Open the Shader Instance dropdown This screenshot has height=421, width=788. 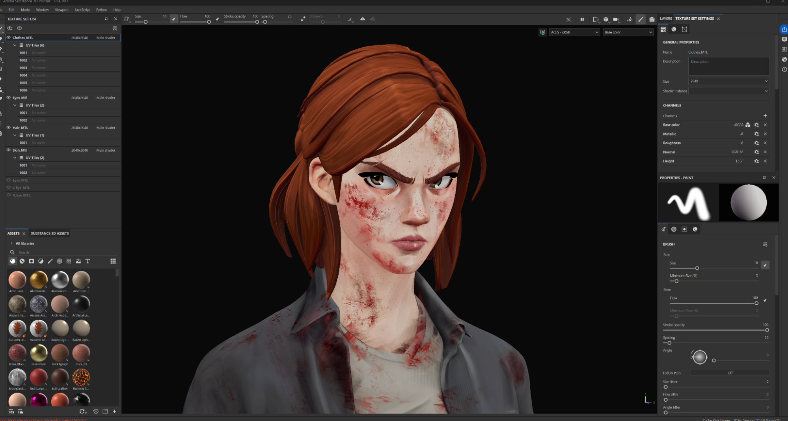729,91
